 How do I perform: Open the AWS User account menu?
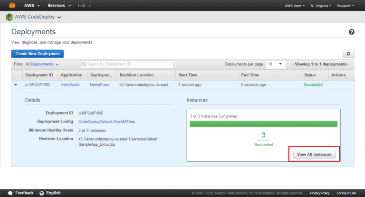[x=295, y=6]
